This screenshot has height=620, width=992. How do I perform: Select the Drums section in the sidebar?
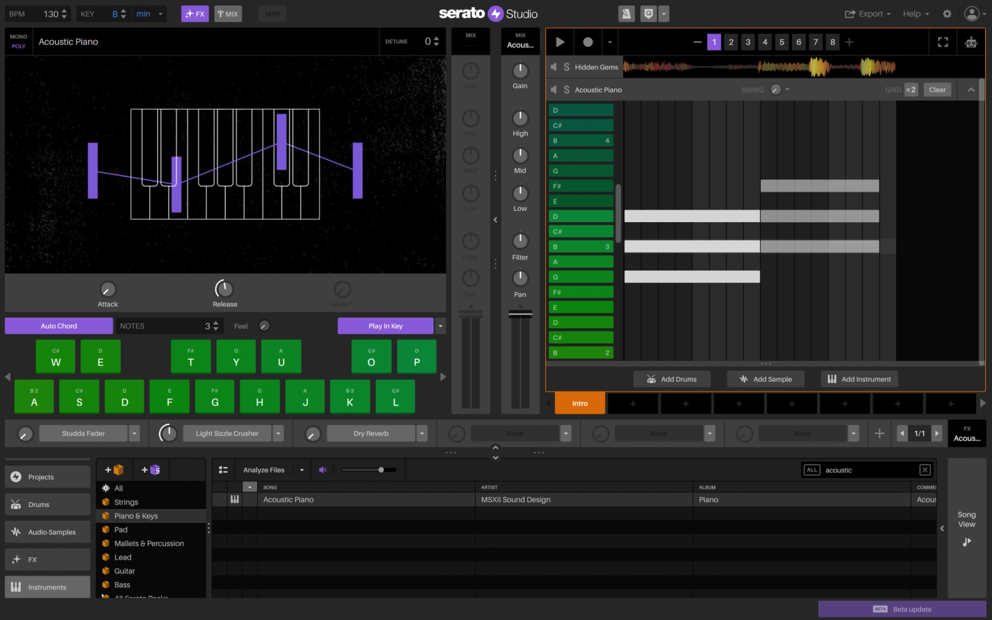coord(47,504)
